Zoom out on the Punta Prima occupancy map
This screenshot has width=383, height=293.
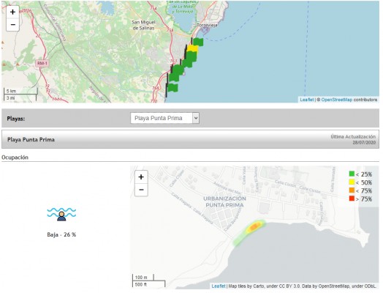141,190
